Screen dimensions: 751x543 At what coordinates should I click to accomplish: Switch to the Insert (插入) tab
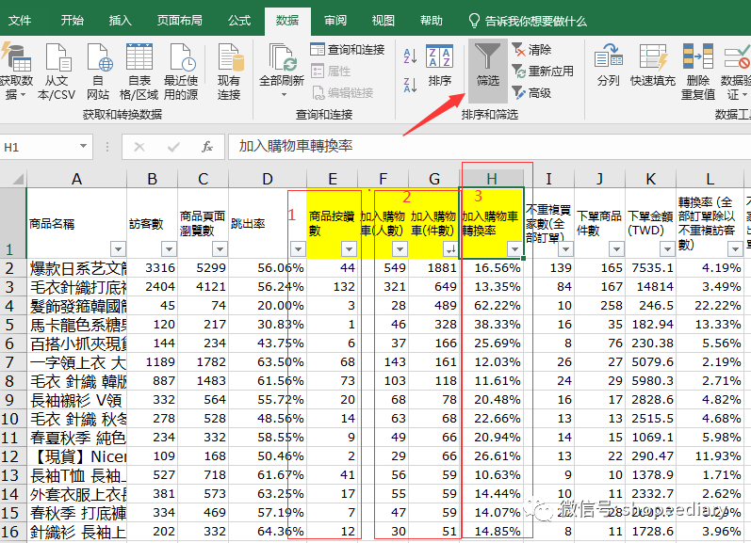coord(121,21)
